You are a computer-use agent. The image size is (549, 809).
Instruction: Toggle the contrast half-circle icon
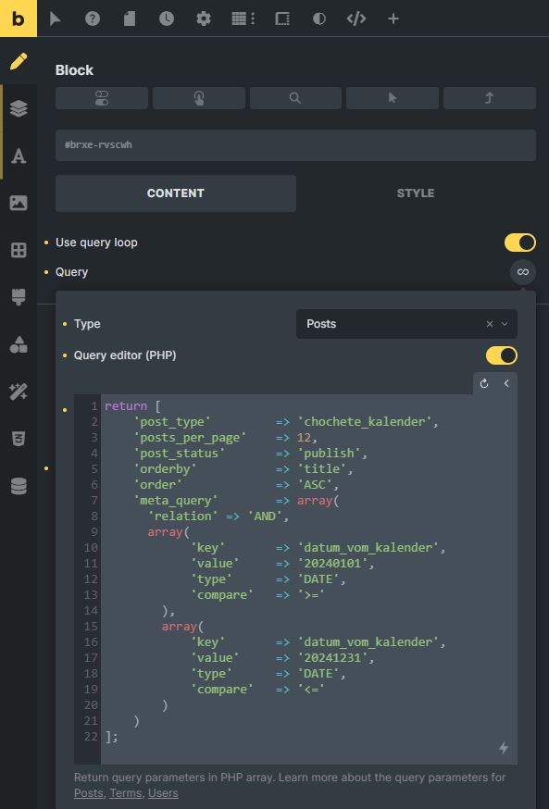click(x=319, y=19)
